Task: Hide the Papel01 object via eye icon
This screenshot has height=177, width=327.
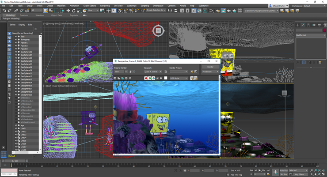Action: click(x=16, y=42)
